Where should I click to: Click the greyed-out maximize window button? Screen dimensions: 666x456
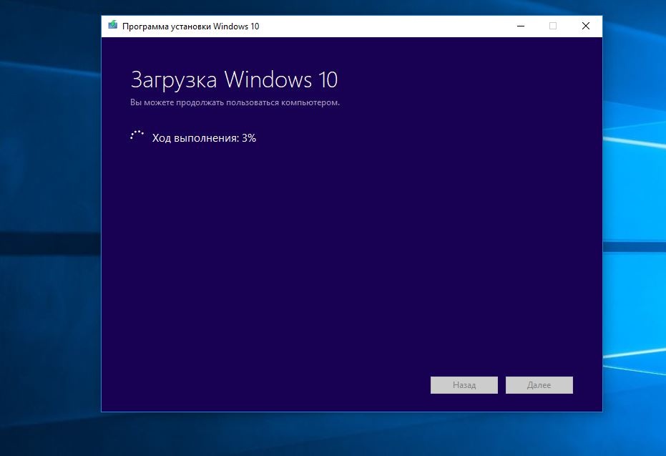point(552,26)
